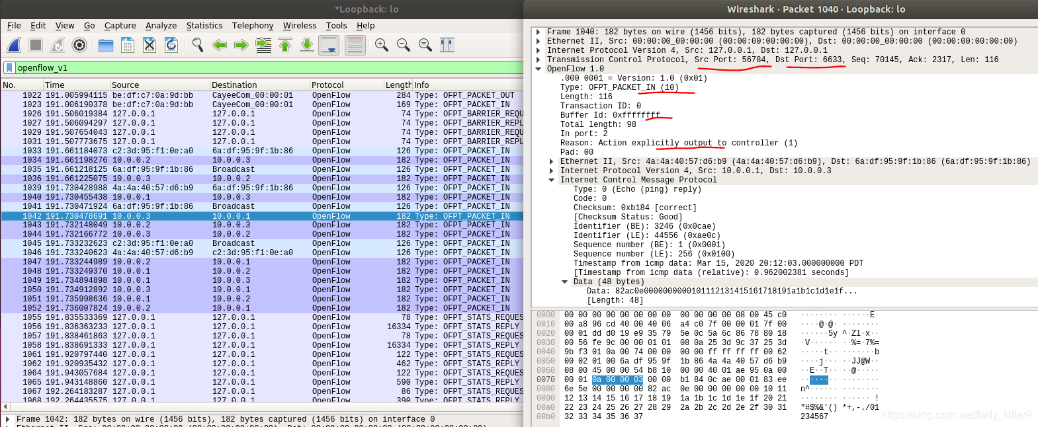Image resolution: width=1038 pixels, height=427 pixels.
Task: Go to specified packet icon
Action: point(263,45)
